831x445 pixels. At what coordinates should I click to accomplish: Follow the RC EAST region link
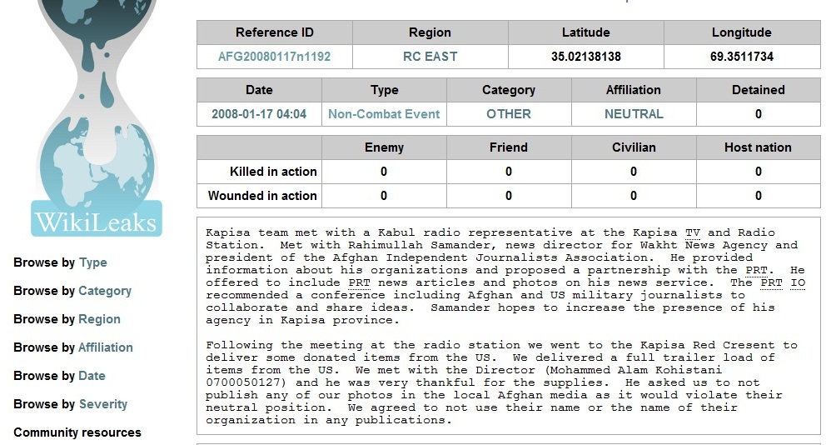[x=430, y=57]
